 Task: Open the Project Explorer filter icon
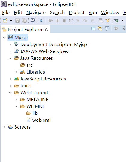coord(107,28)
